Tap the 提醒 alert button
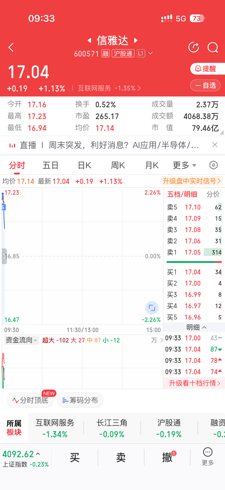 pos(207,69)
